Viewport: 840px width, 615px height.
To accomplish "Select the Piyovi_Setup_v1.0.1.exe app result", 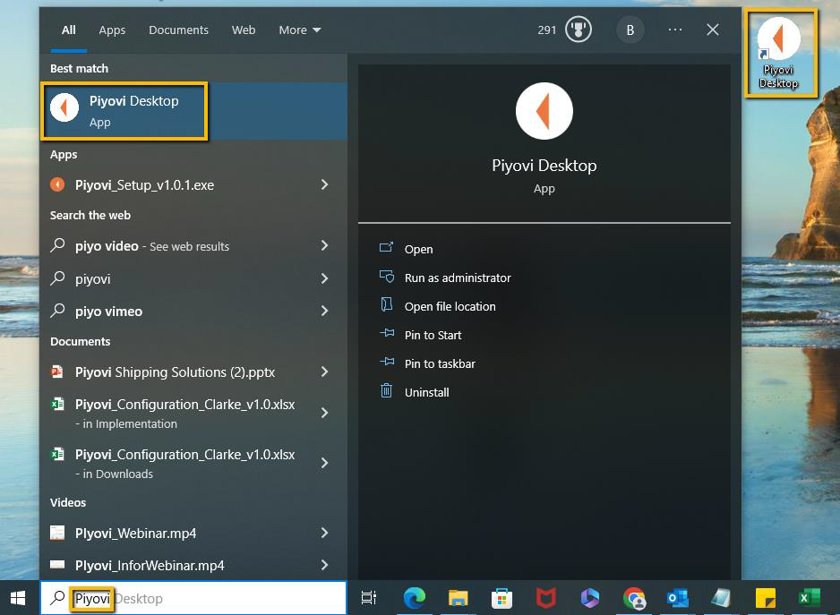I will pos(193,184).
